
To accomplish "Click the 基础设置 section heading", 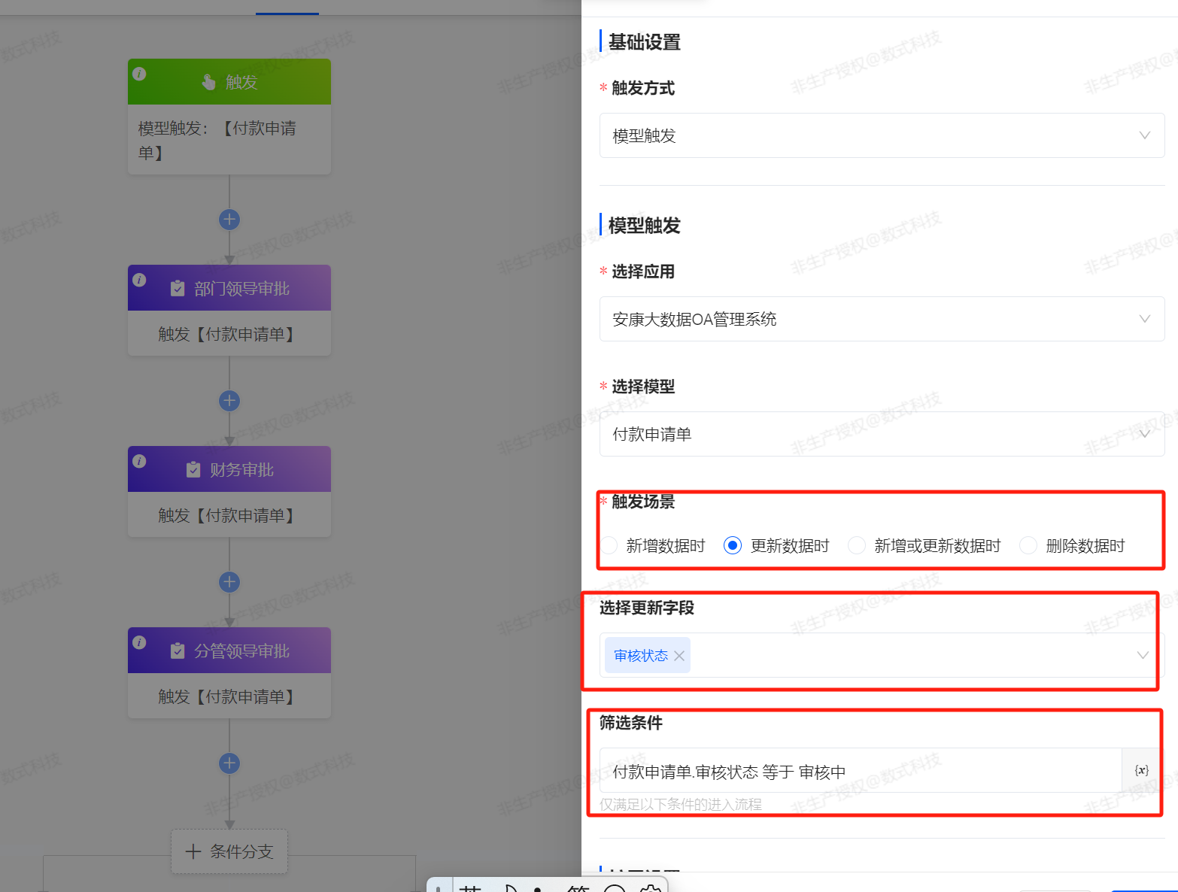I will 645,42.
